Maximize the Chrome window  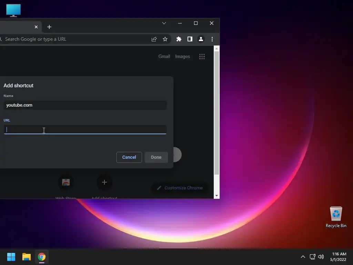pyautogui.click(x=196, y=23)
